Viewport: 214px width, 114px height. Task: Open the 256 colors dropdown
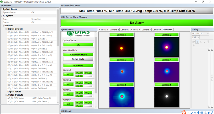(x=196, y=37)
